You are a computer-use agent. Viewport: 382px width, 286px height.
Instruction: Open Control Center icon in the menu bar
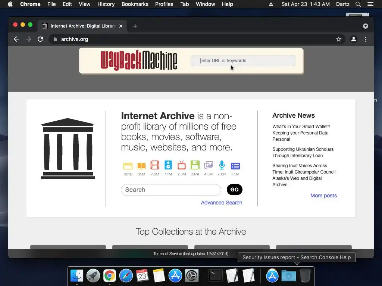(x=370, y=4)
